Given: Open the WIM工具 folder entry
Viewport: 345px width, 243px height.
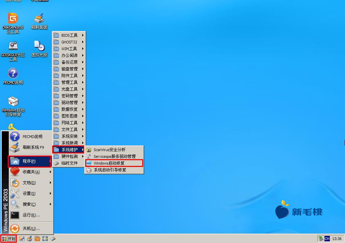Looking at the screenshot, I should pyautogui.click(x=69, y=49).
